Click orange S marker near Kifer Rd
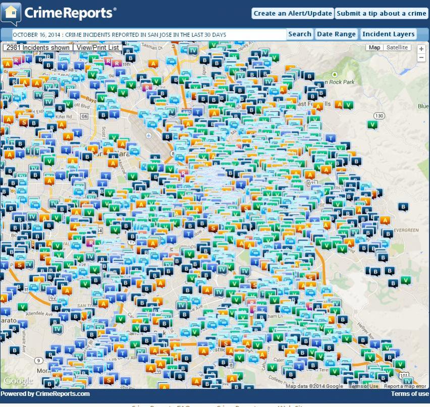430x407 pixels. pos(23,122)
